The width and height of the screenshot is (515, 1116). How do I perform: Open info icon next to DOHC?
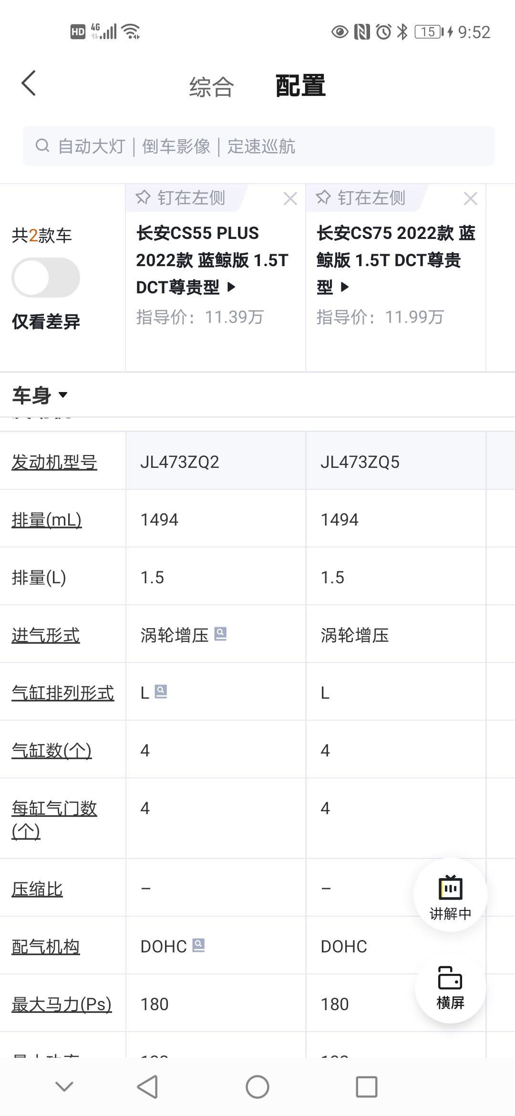click(198, 945)
